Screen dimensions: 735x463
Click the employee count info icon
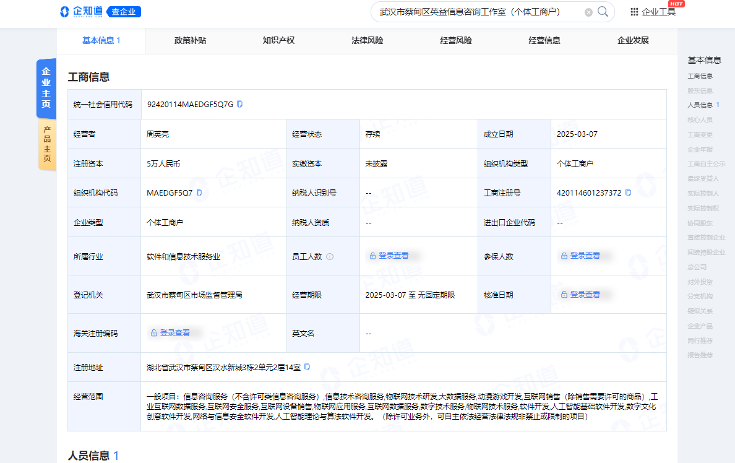(x=330, y=256)
